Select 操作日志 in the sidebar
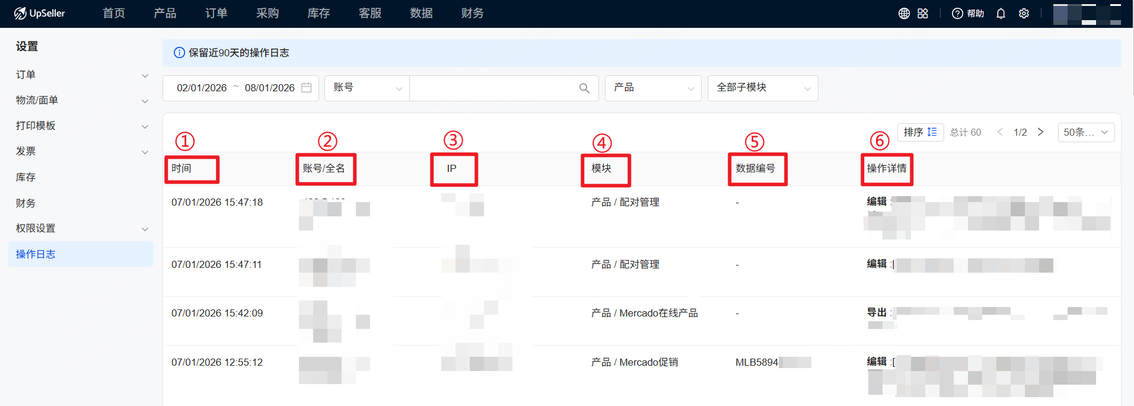The image size is (1134, 406). click(x=36, y=254)
